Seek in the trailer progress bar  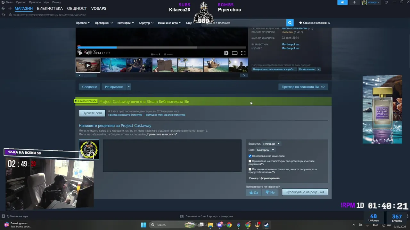tap(162, 47)
